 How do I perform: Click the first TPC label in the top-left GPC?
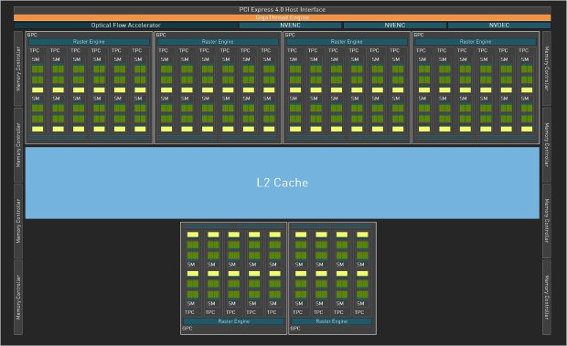[35, 50]
